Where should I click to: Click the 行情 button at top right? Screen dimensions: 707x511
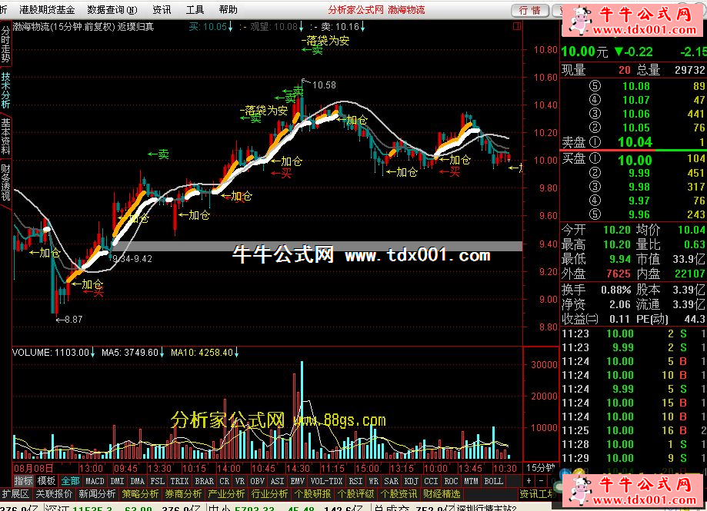530,10
